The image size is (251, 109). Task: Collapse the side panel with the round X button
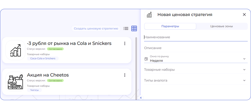click(x=141, y=98)
